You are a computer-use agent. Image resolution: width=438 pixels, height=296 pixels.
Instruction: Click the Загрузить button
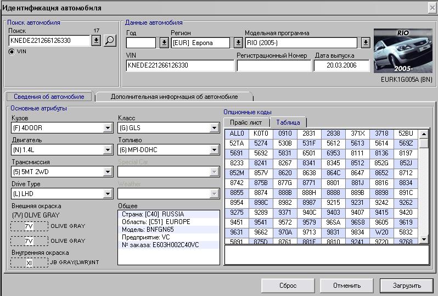406,286
